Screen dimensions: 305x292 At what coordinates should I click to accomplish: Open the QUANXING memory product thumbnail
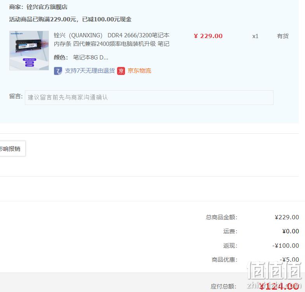coord(29,51)
